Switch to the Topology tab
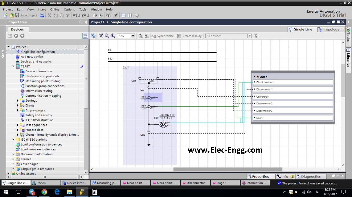Image resolution: width=352 pixels, height=197 pixels. [331, 29]
